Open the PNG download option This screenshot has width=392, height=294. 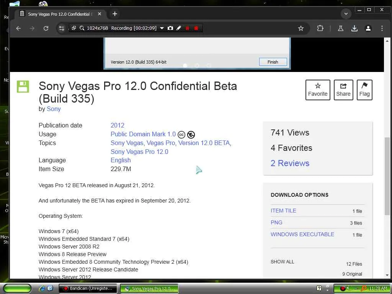[x=276, y=222]
